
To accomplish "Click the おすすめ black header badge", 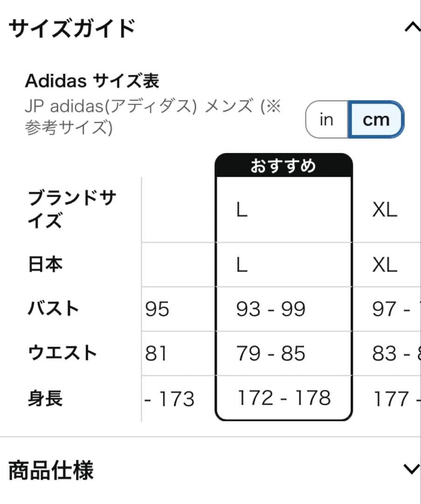I will pyautogui.click(x=283, y=165).
